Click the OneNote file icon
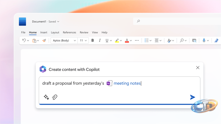The image size is (221, 124). 109,83
